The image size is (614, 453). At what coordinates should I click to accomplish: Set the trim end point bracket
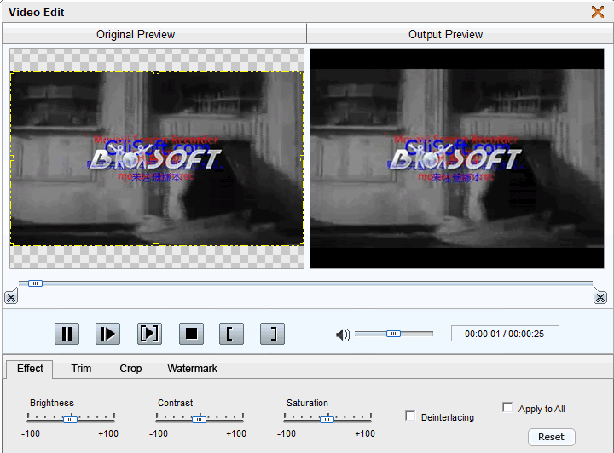(273, 334)
